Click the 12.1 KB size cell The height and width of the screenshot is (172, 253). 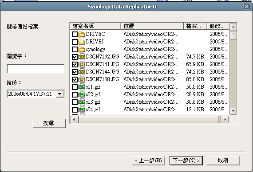pyautogui.click(x=195, y=110)
